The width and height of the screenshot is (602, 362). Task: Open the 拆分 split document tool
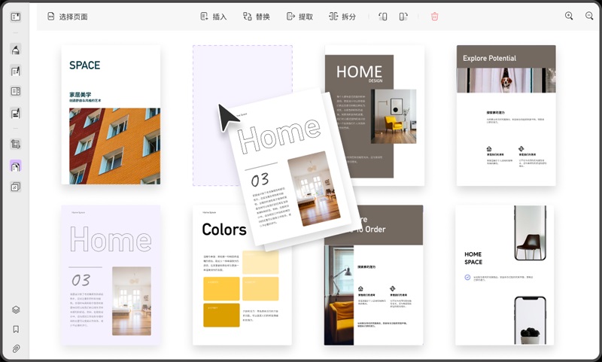pyautogui.click(x=342, y=17)
